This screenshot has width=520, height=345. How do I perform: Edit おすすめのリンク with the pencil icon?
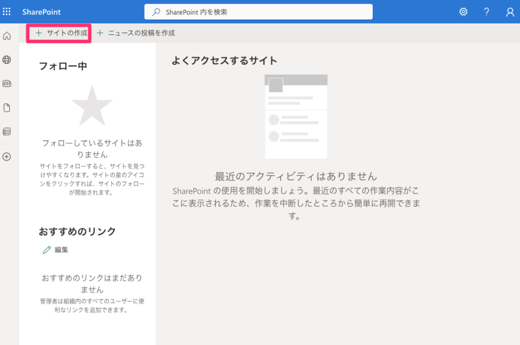click(47, 250)
